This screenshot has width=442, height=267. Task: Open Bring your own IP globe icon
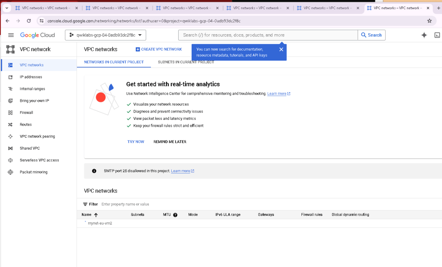pyautogui.click(x=10, y=101)
